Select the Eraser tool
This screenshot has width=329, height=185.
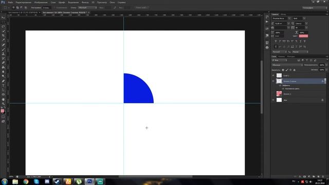point(3,63)
